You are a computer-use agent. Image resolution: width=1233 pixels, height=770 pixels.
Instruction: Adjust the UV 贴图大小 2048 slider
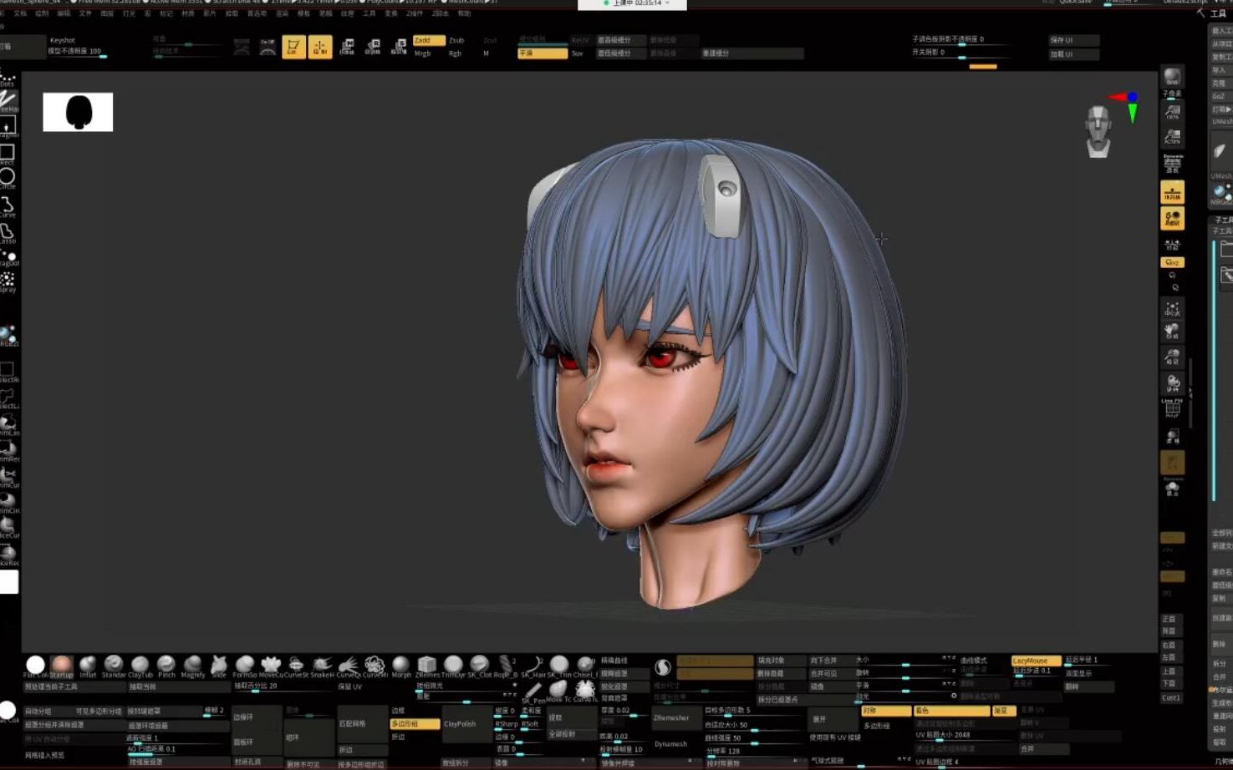point(965,736)
